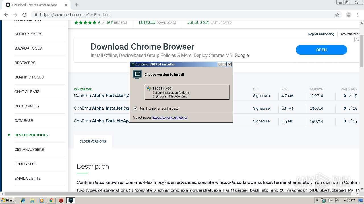Viewport: 364px width, 204px height.
Task: Download ConEmu Alpha Installer
Action: click(x=102, y=108)
